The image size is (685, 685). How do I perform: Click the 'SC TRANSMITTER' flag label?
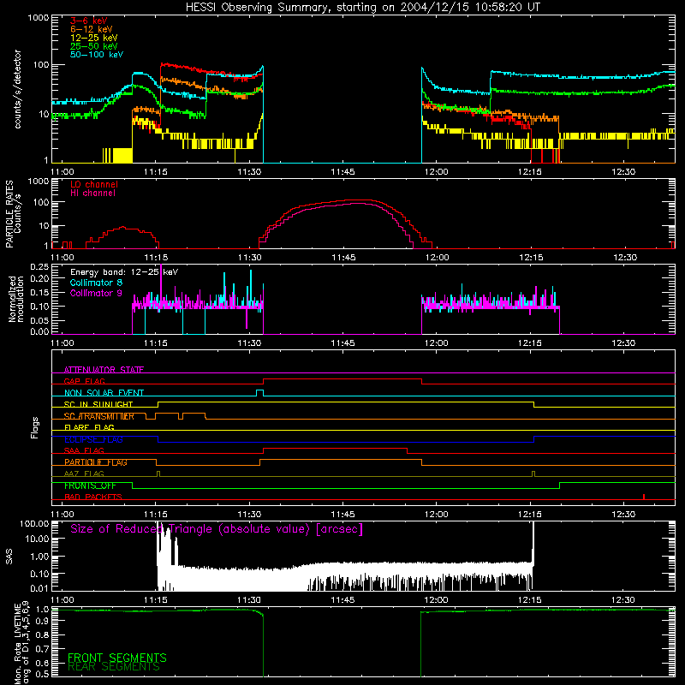[98, 416]
